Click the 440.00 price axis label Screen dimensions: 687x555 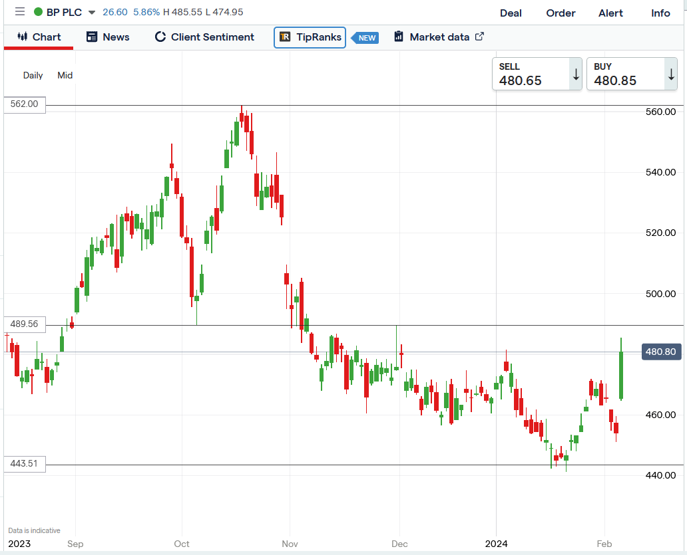[x=661, y=475]
